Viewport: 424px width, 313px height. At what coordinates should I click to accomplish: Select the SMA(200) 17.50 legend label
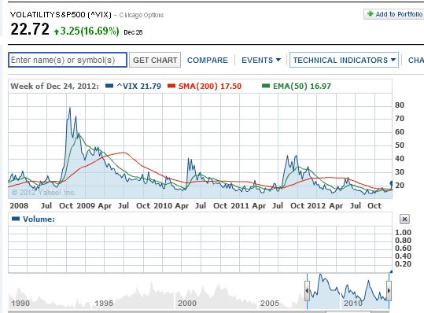[x=210, y=87]
